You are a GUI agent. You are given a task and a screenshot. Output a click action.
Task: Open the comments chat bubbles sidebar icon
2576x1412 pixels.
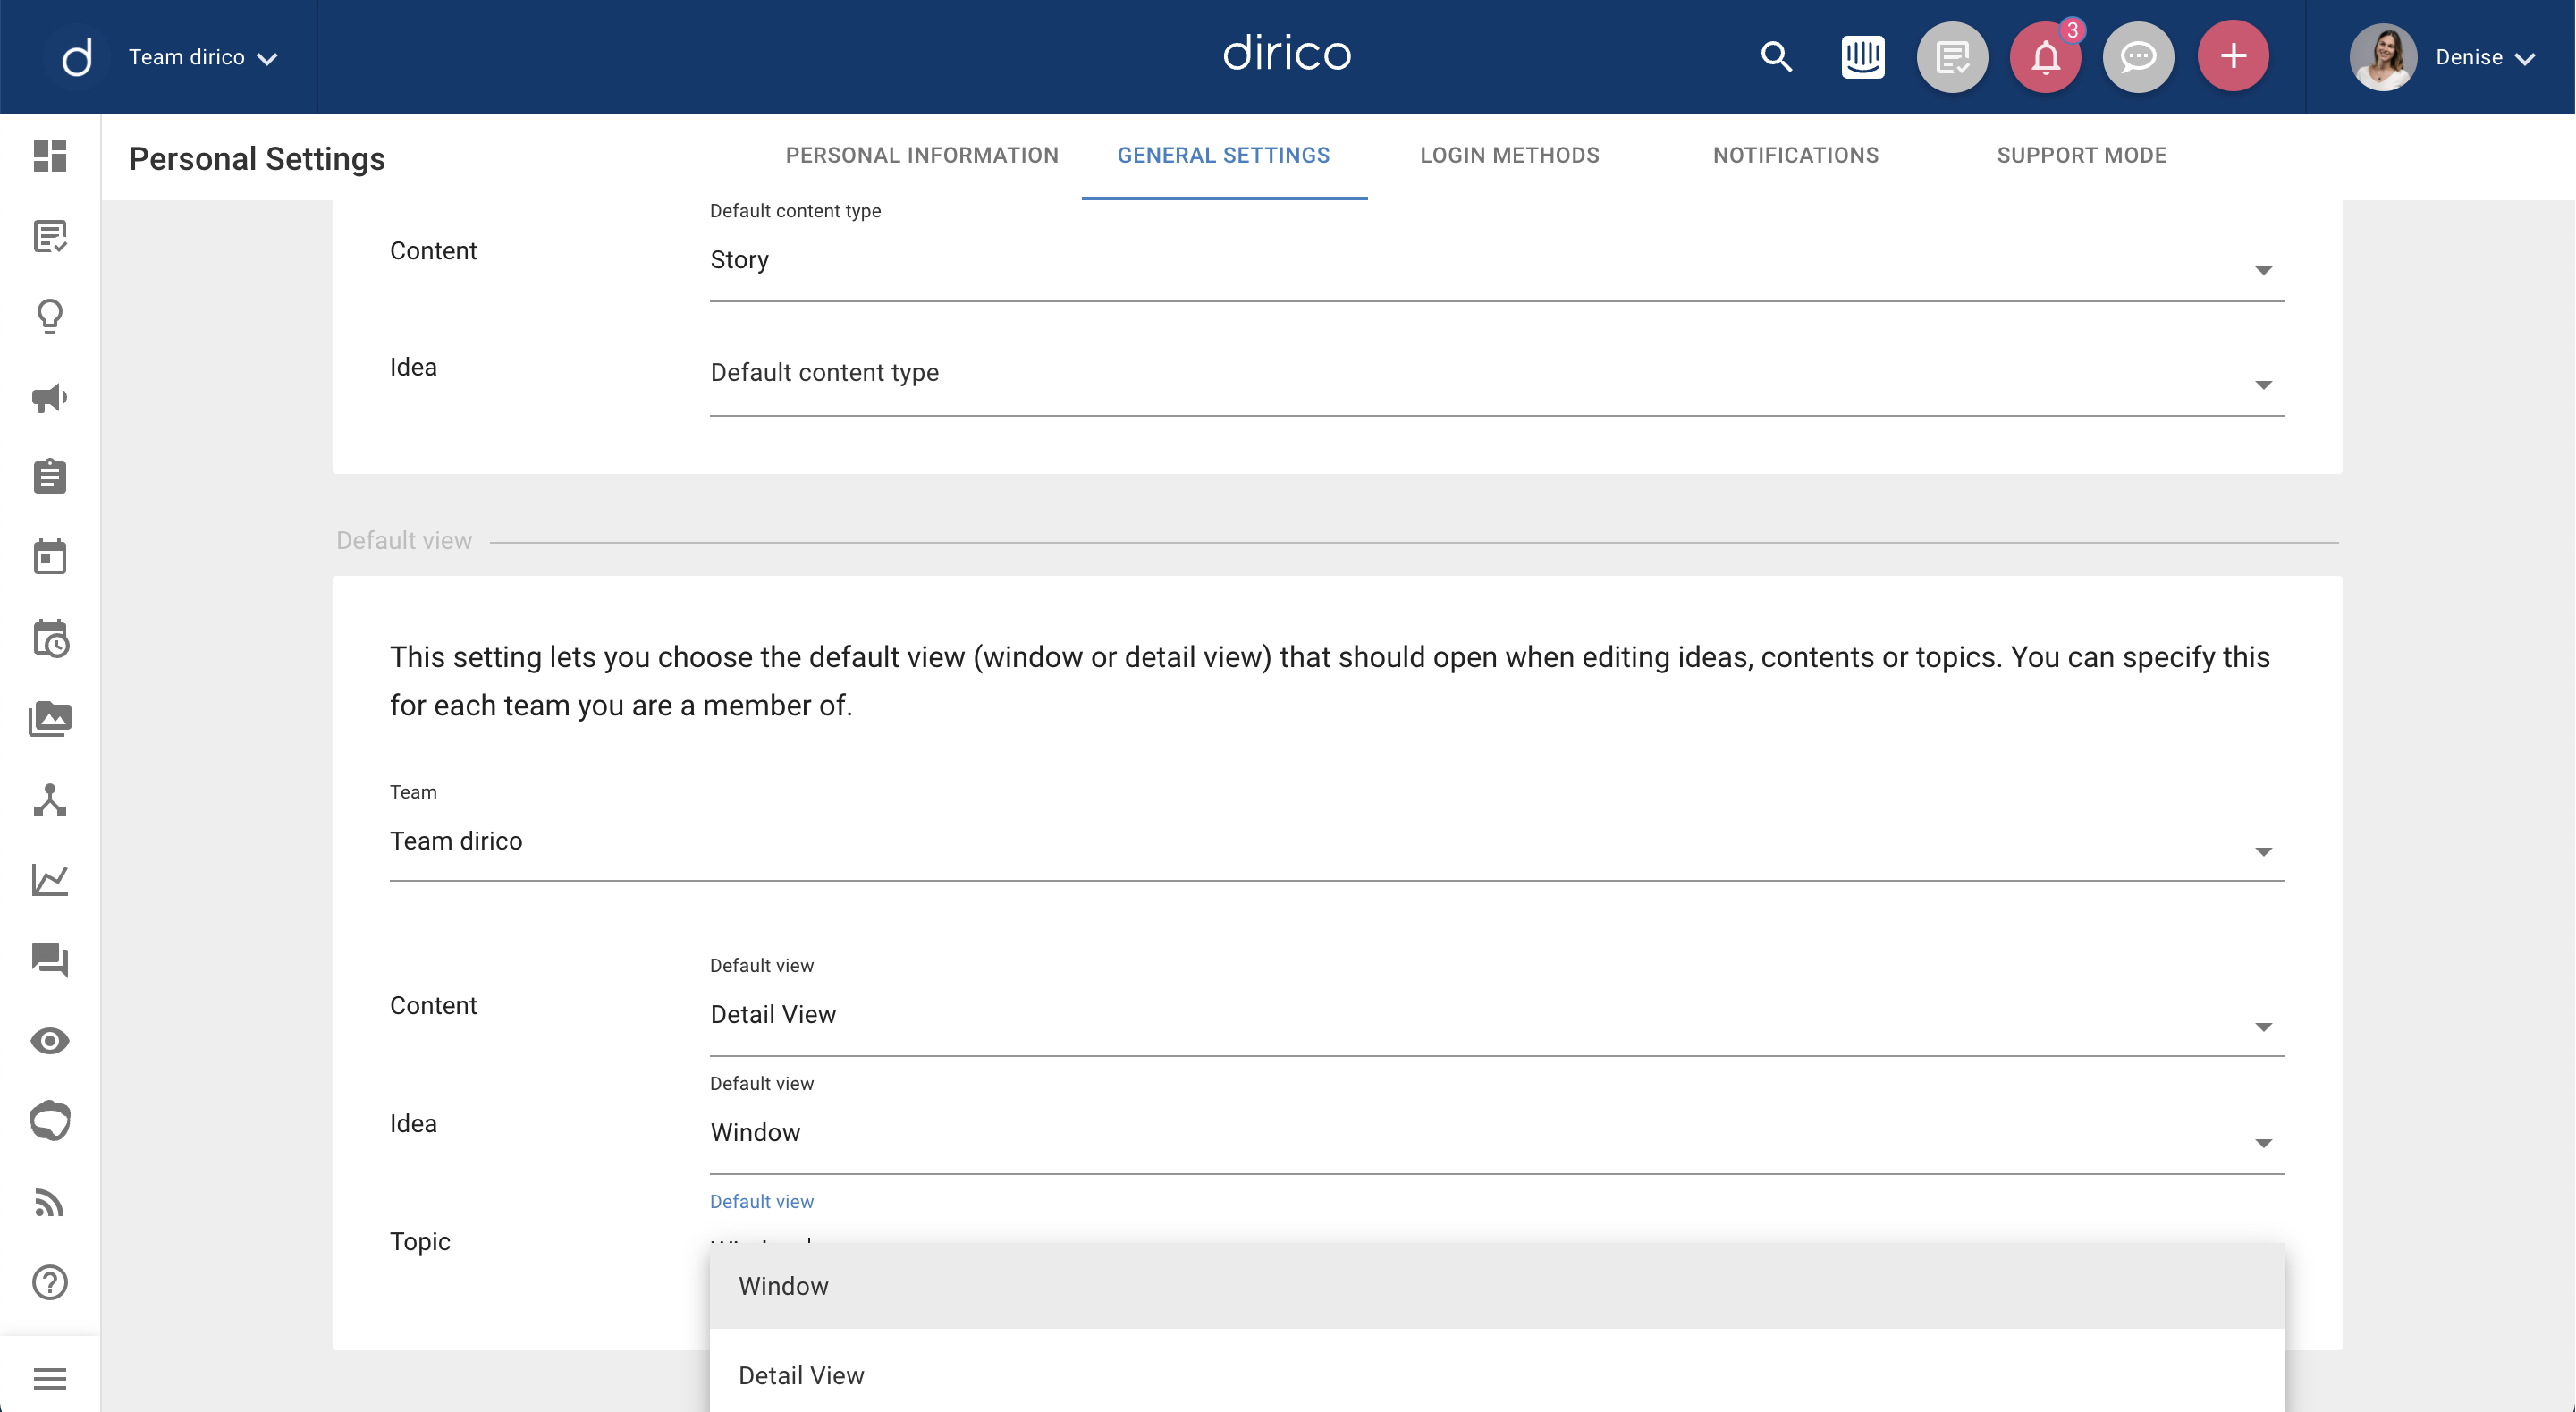point(50,960)
